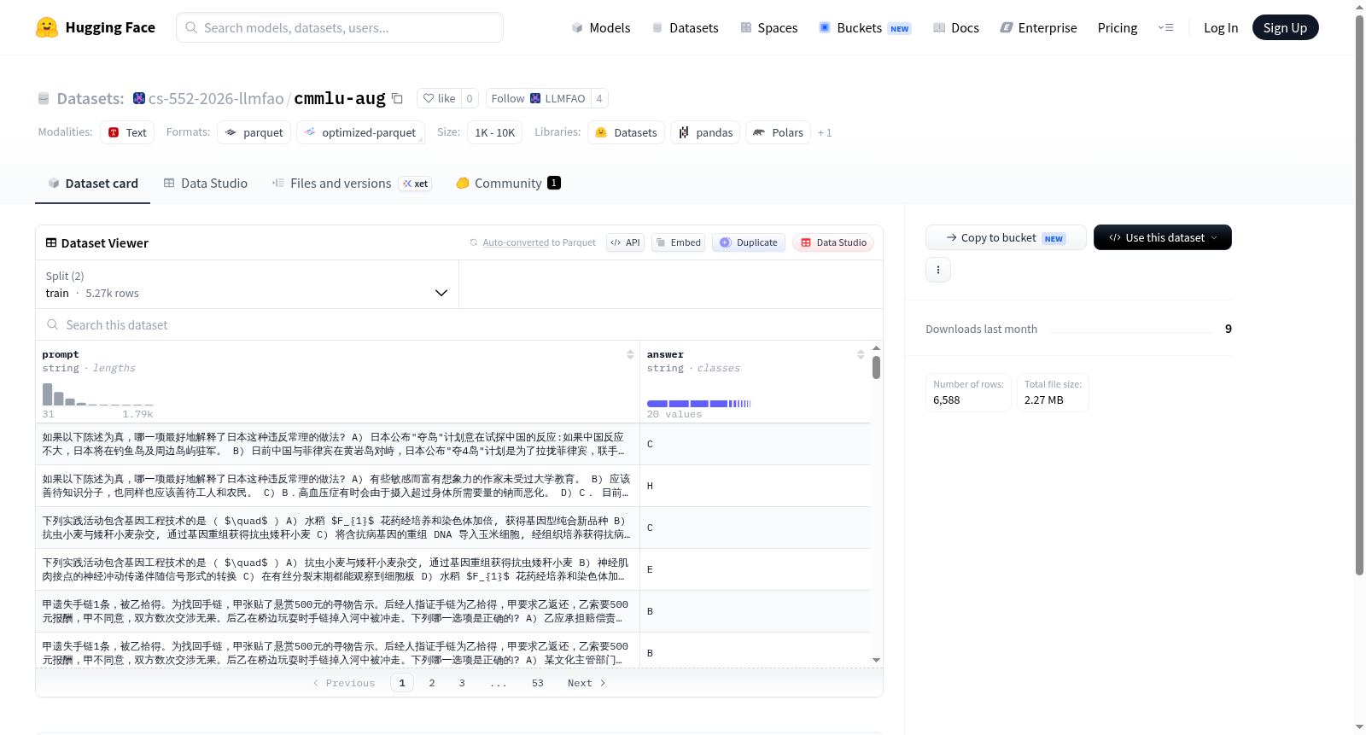Open dataset options three-dot menu
This screenshot has width=1366, height=735.
point(938,270)
